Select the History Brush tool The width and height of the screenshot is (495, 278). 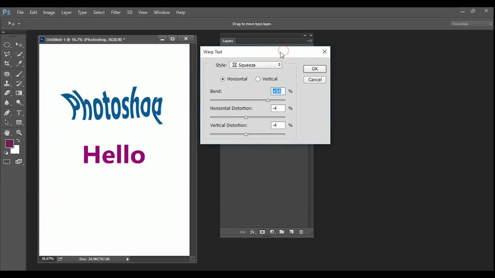19,83
